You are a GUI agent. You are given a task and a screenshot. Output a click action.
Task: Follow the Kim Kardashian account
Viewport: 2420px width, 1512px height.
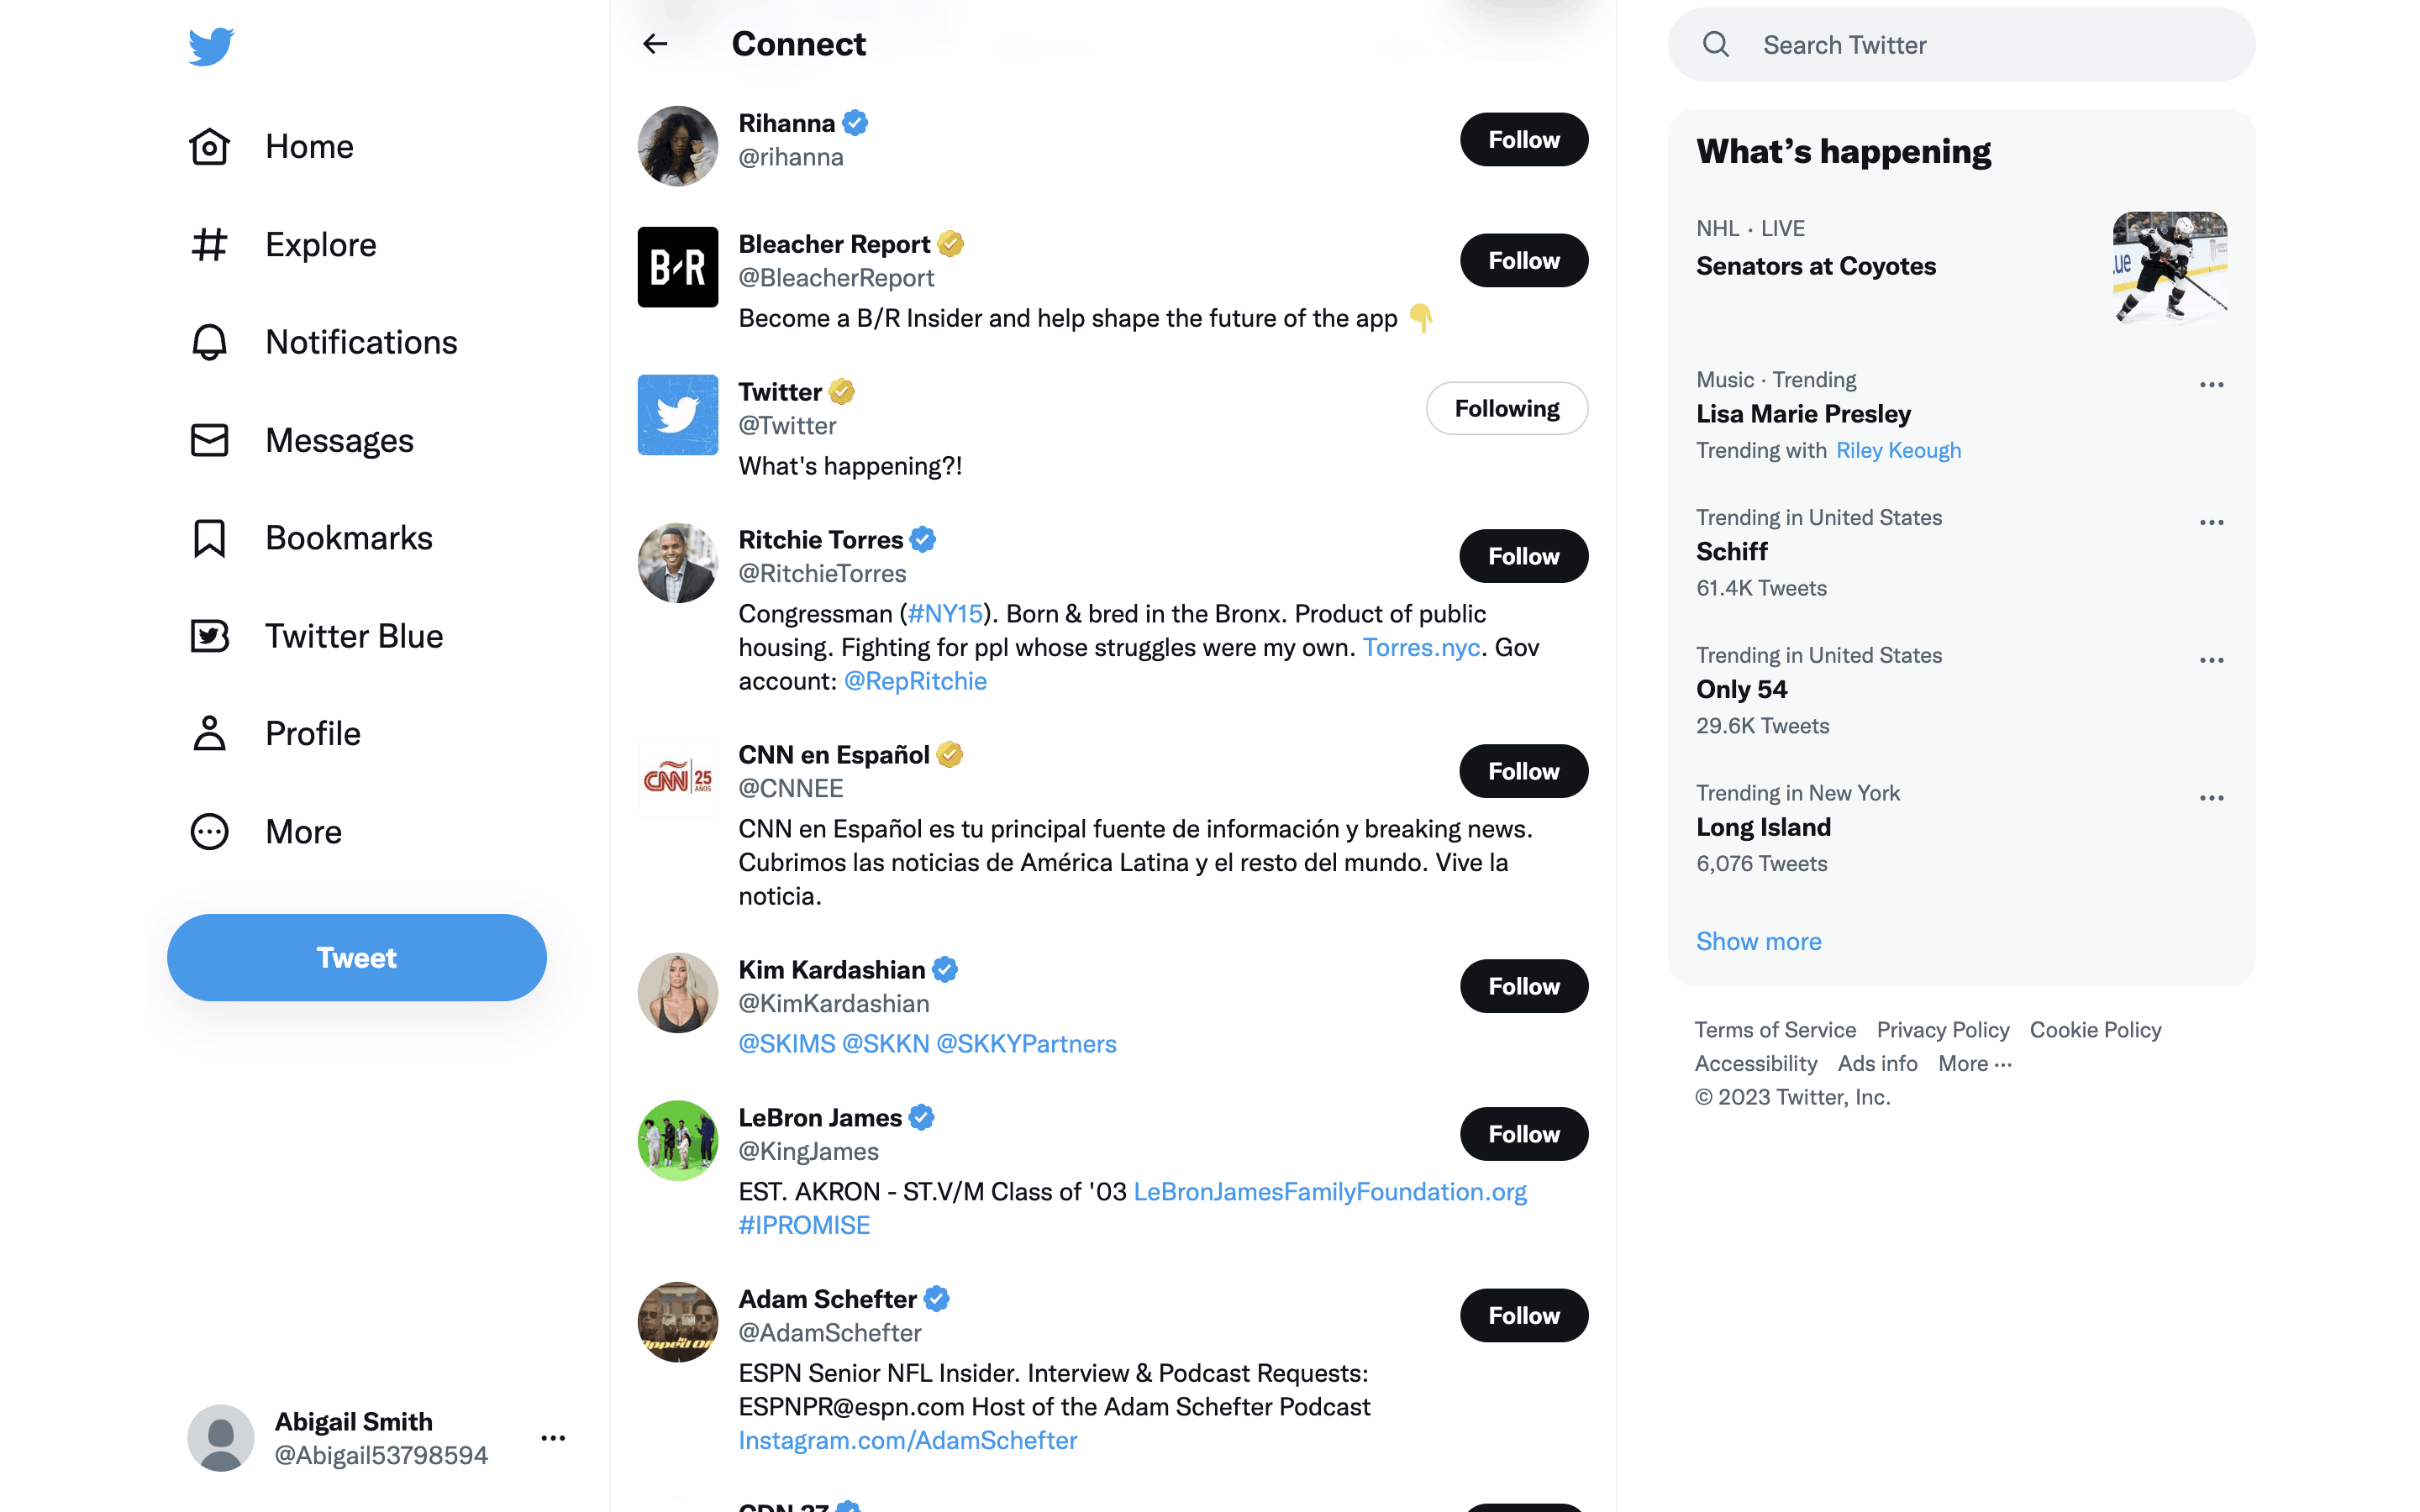pyautogui.click(x=1523, y=986)
